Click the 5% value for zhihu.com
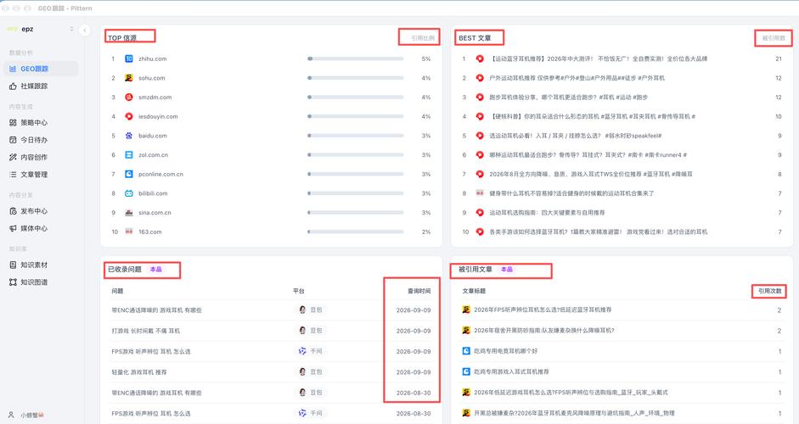The image size is (799, 424). pyautogui.click(x=426, y=59)
